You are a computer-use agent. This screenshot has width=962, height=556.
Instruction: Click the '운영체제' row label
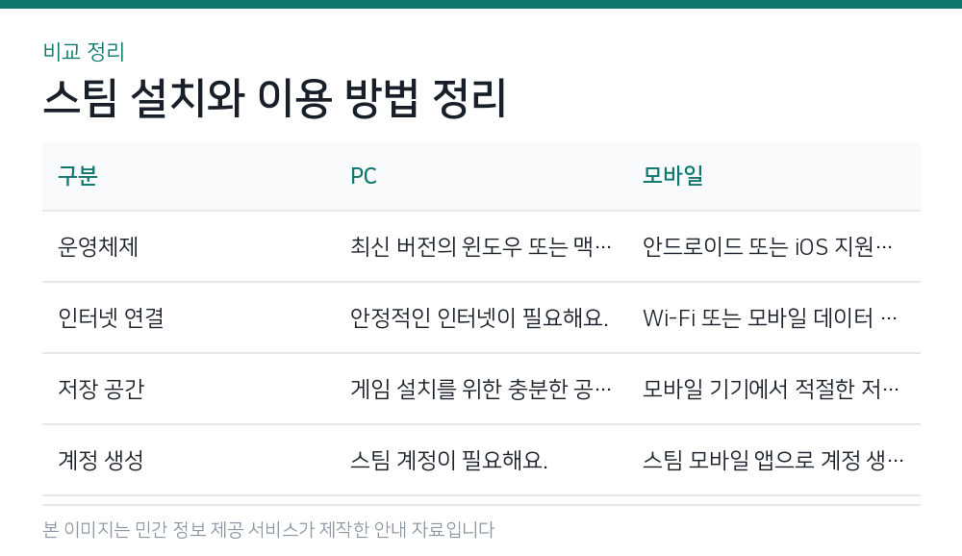[x=98, y=246]
